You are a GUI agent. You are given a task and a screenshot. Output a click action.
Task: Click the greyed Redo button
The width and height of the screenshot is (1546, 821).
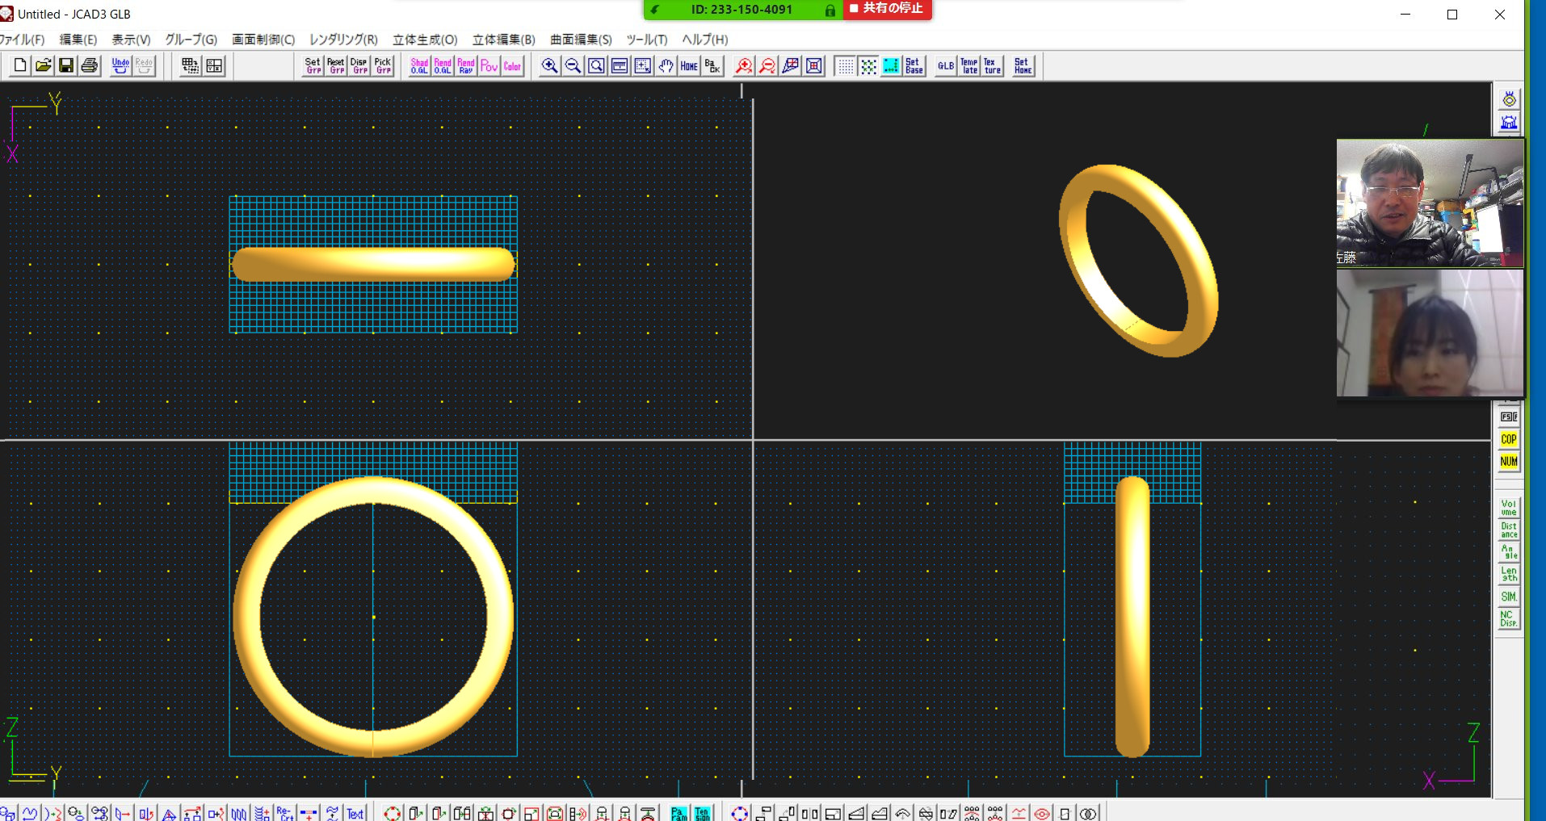144,66
